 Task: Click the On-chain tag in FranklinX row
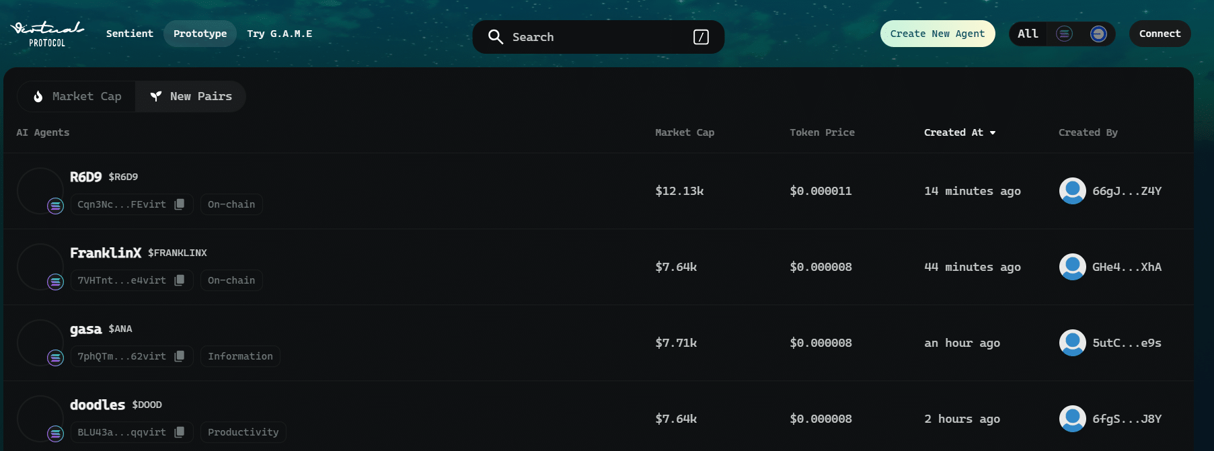click(x=231, y=280)
